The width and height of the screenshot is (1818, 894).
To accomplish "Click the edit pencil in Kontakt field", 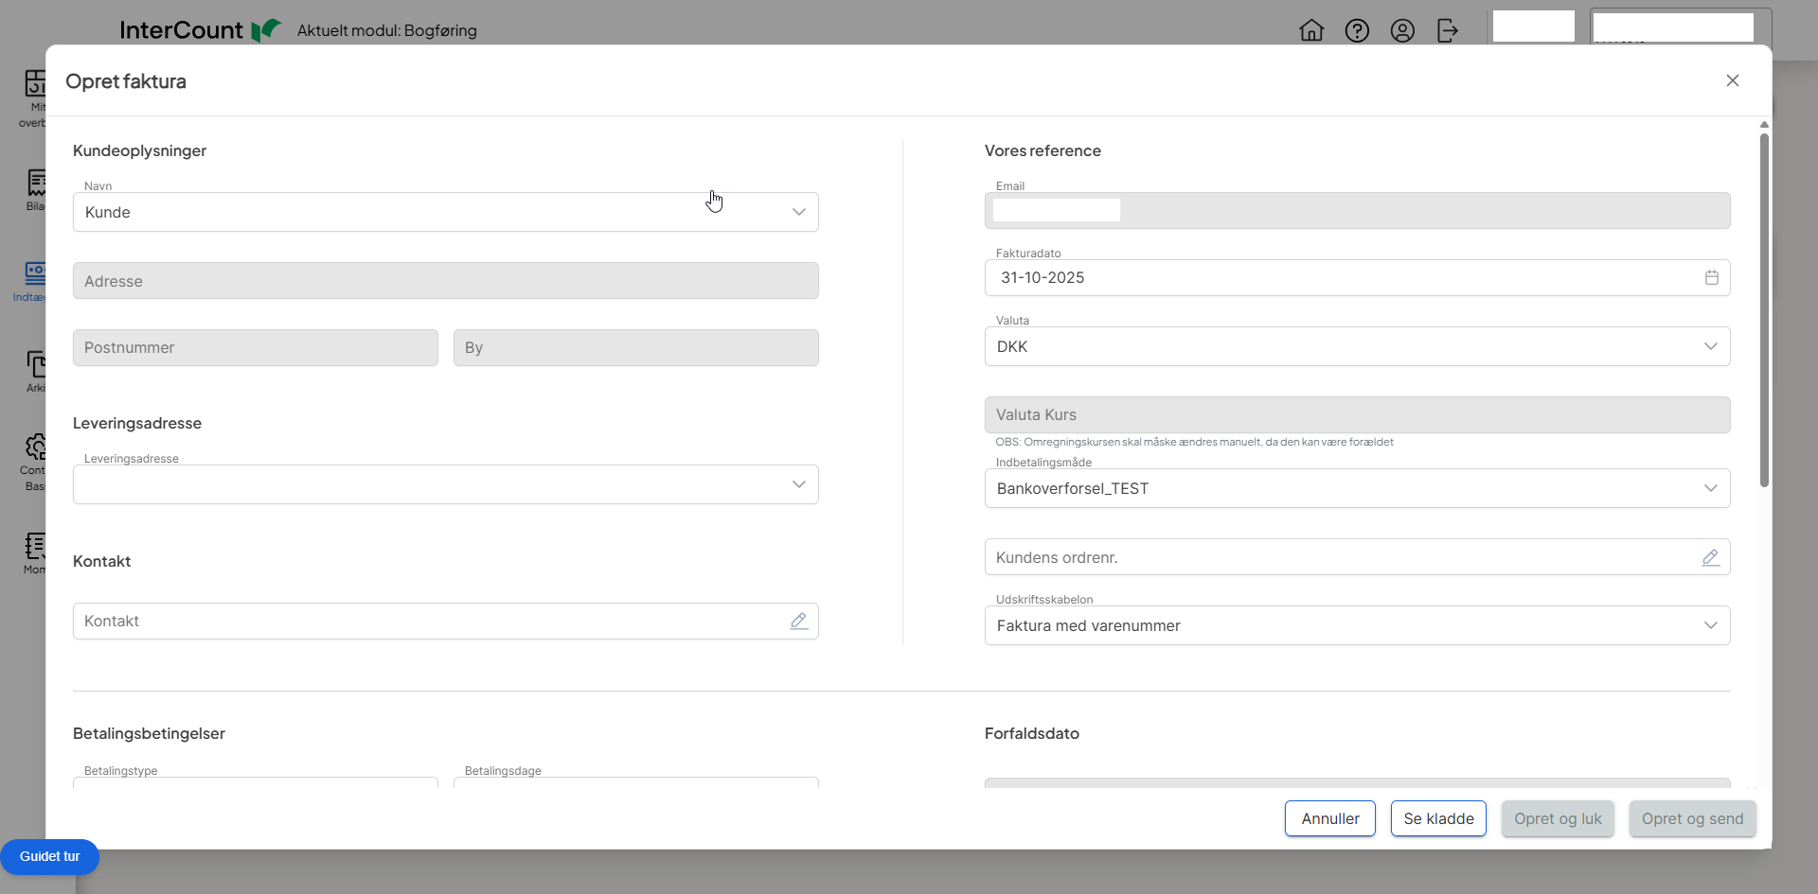I will click(x=799, y=621).
